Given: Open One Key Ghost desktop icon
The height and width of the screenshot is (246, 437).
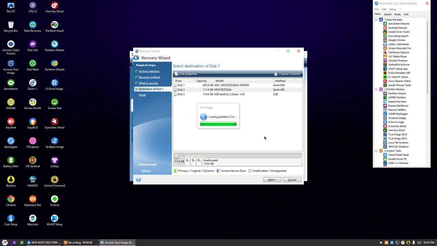Looking at the screenshot, I should (x=55, y=7).
